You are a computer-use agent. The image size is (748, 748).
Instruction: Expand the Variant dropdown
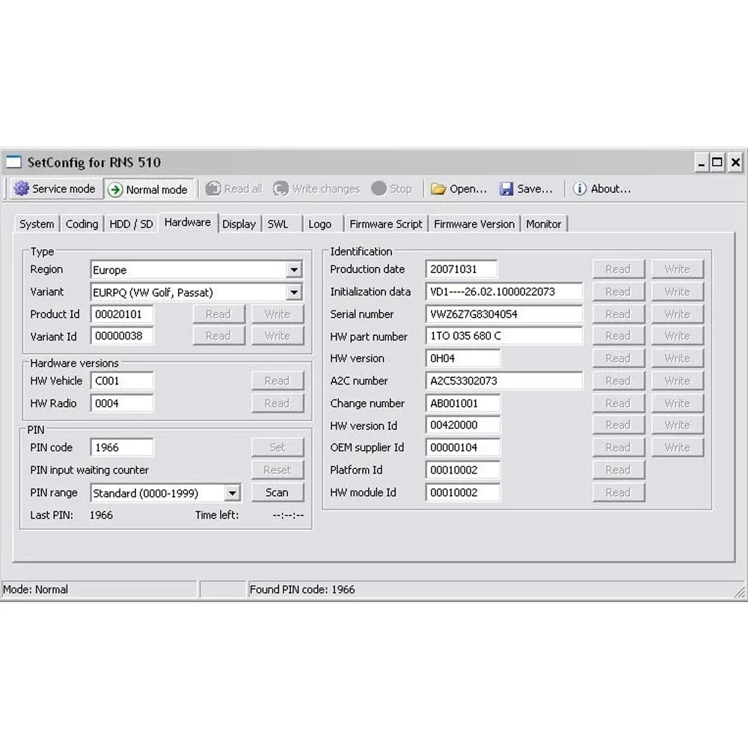tap(294, 292)
